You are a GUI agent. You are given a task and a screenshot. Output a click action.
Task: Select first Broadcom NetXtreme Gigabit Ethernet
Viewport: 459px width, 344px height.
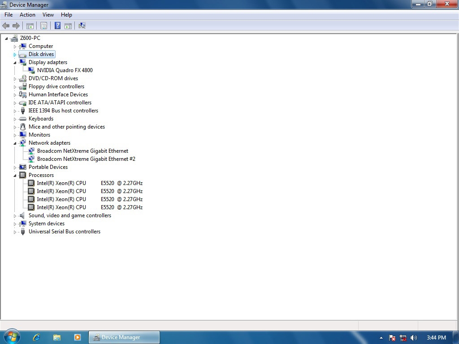(82, 151)
